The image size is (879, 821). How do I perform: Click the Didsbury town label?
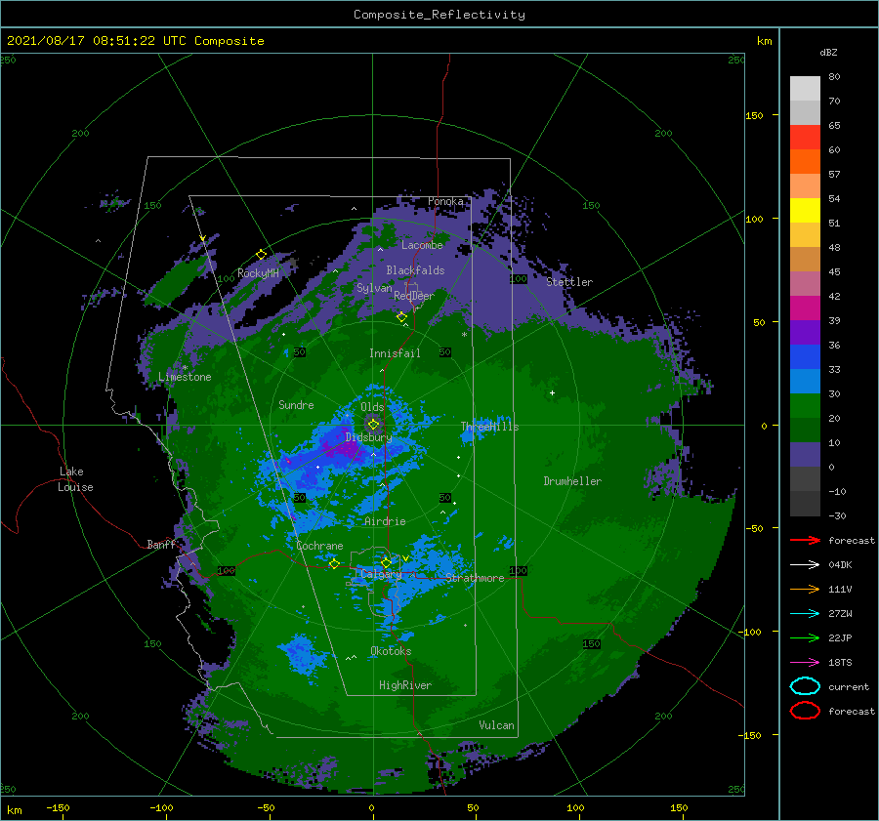pos(368,437)
